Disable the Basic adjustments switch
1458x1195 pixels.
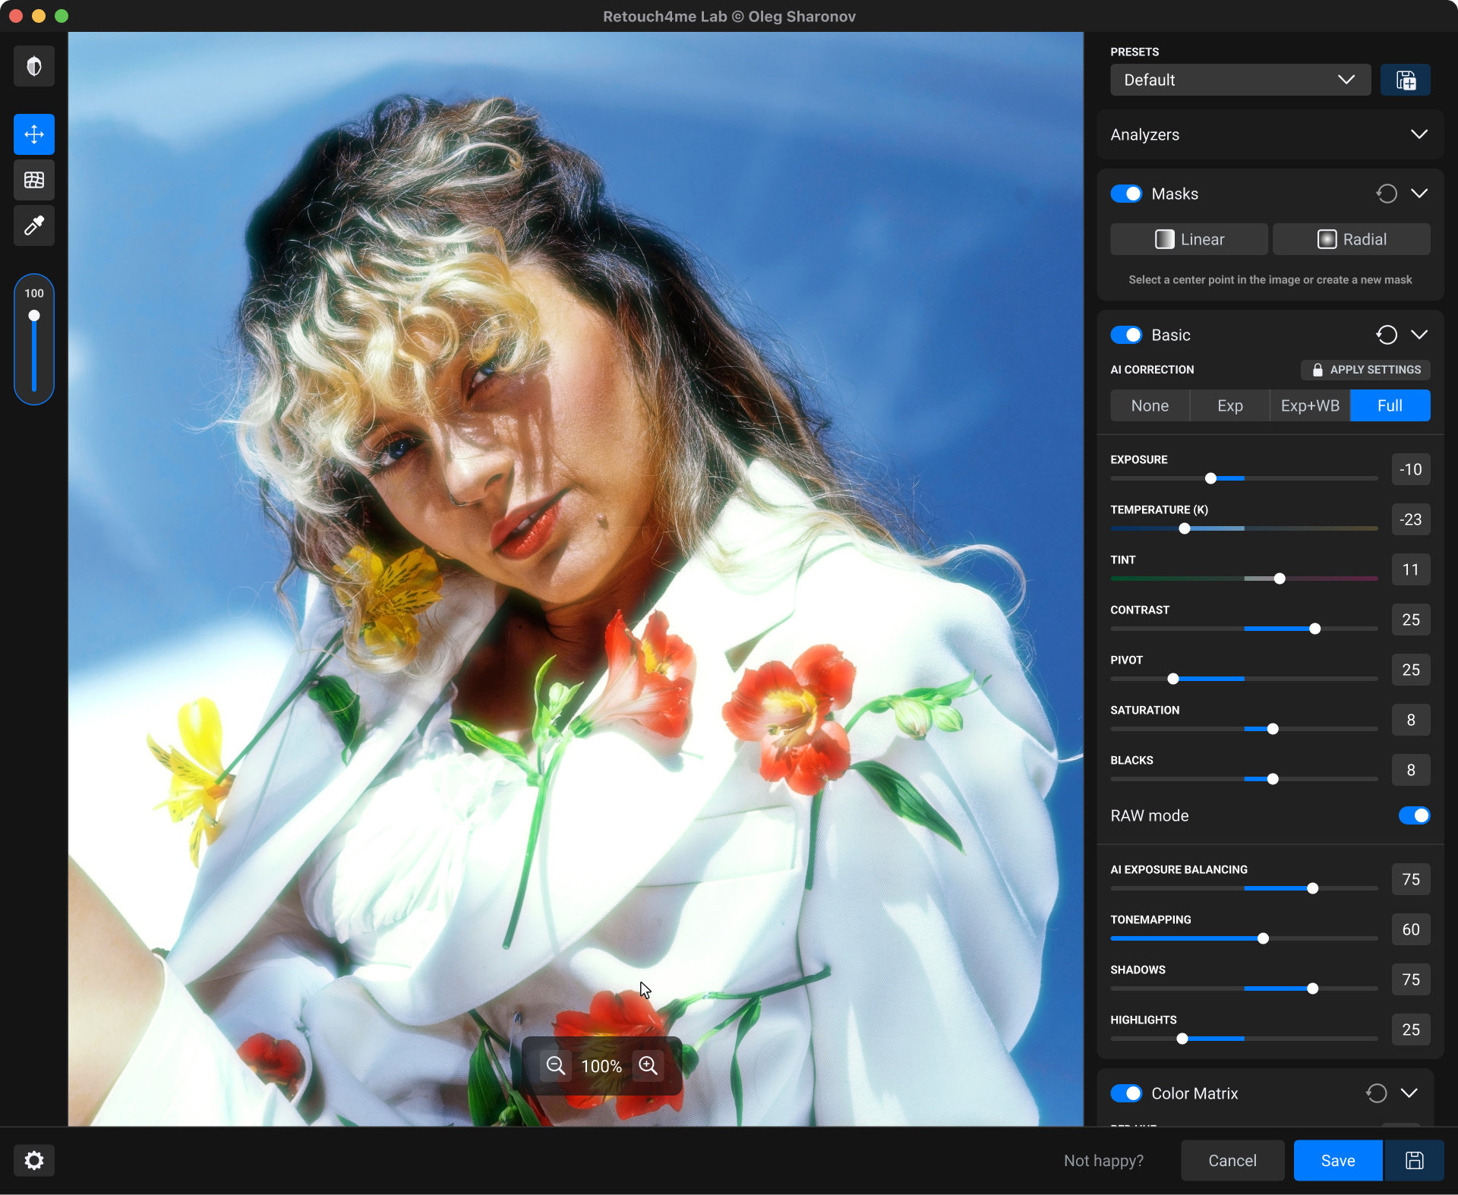click(1126, 335)
